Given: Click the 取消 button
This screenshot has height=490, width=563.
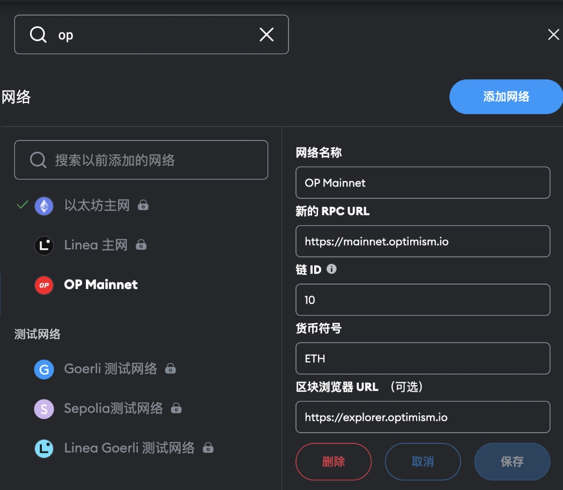Looking at the screenshot, I should click(423, 462).
